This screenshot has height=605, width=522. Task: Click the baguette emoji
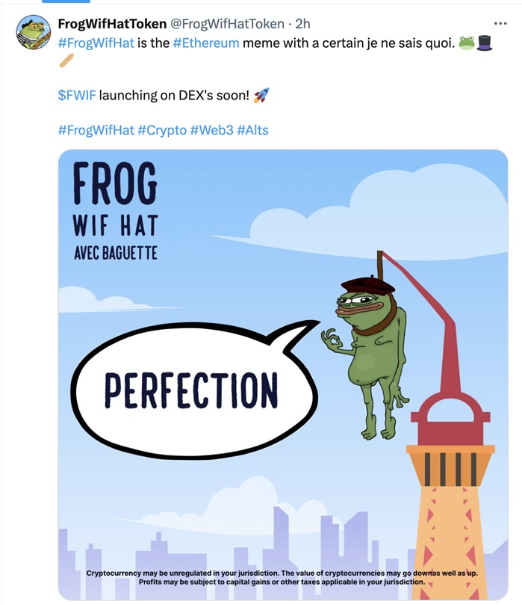click(66, 61)
